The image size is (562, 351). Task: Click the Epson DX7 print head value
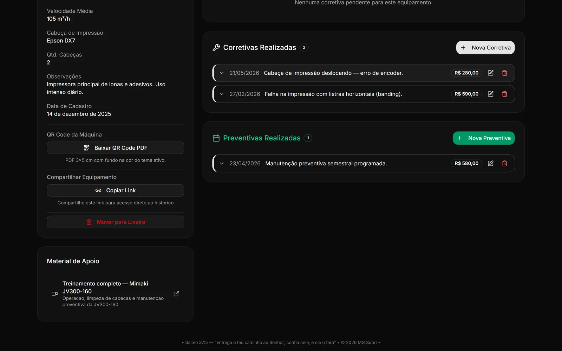tap(61, 41)
